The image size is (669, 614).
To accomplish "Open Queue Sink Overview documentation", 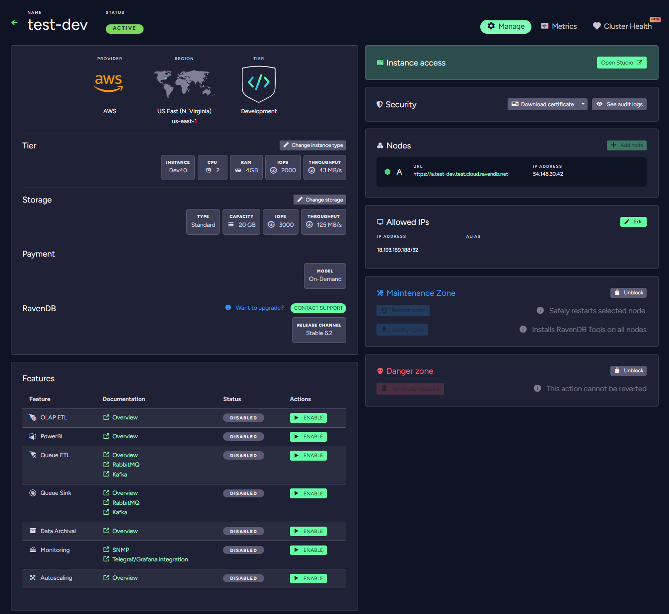I will click(x=120, y=493).
